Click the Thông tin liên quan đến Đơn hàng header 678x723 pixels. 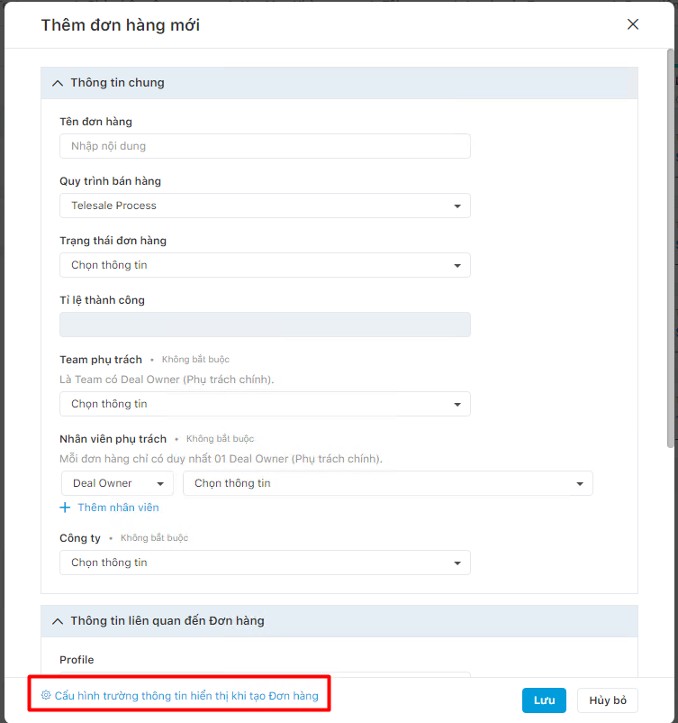339,621
